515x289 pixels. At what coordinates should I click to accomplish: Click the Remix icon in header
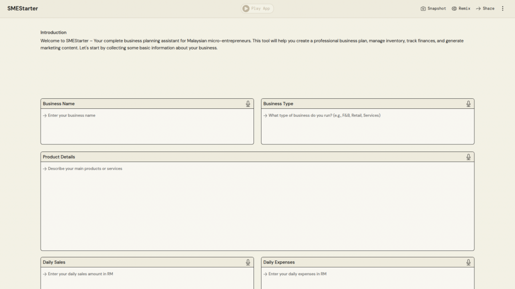pos(454,9)
